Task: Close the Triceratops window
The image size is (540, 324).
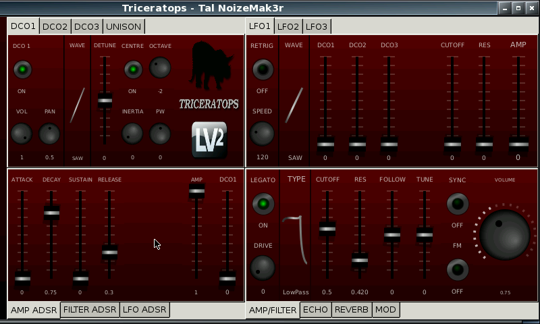Action: [531, 8]
